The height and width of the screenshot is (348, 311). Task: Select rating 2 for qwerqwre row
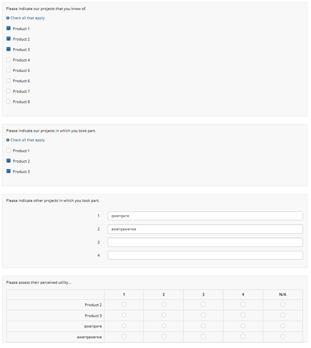pos(164,326)
